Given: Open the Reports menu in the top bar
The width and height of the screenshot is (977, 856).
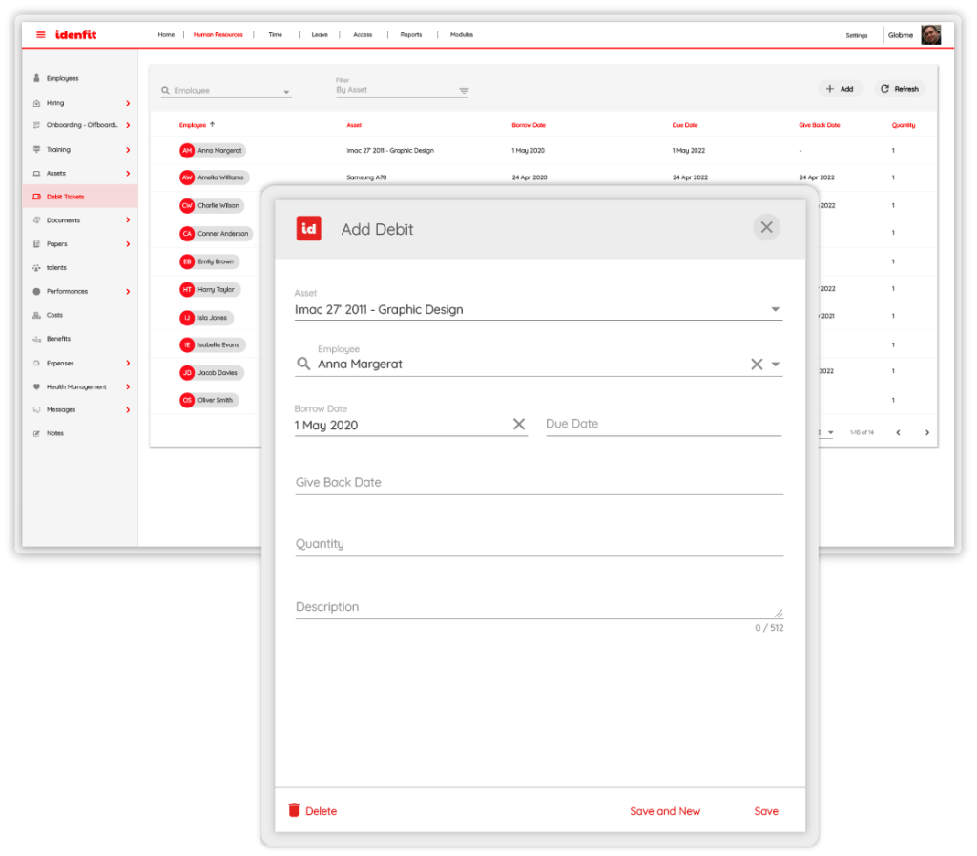Looking at the screenshot, I should click(410, 35).
